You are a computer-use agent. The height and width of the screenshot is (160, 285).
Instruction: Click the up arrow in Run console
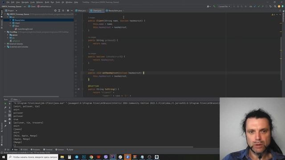(10, 104)
